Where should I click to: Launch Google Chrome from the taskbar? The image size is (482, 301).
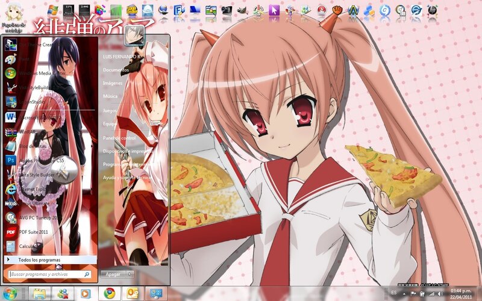110,294
